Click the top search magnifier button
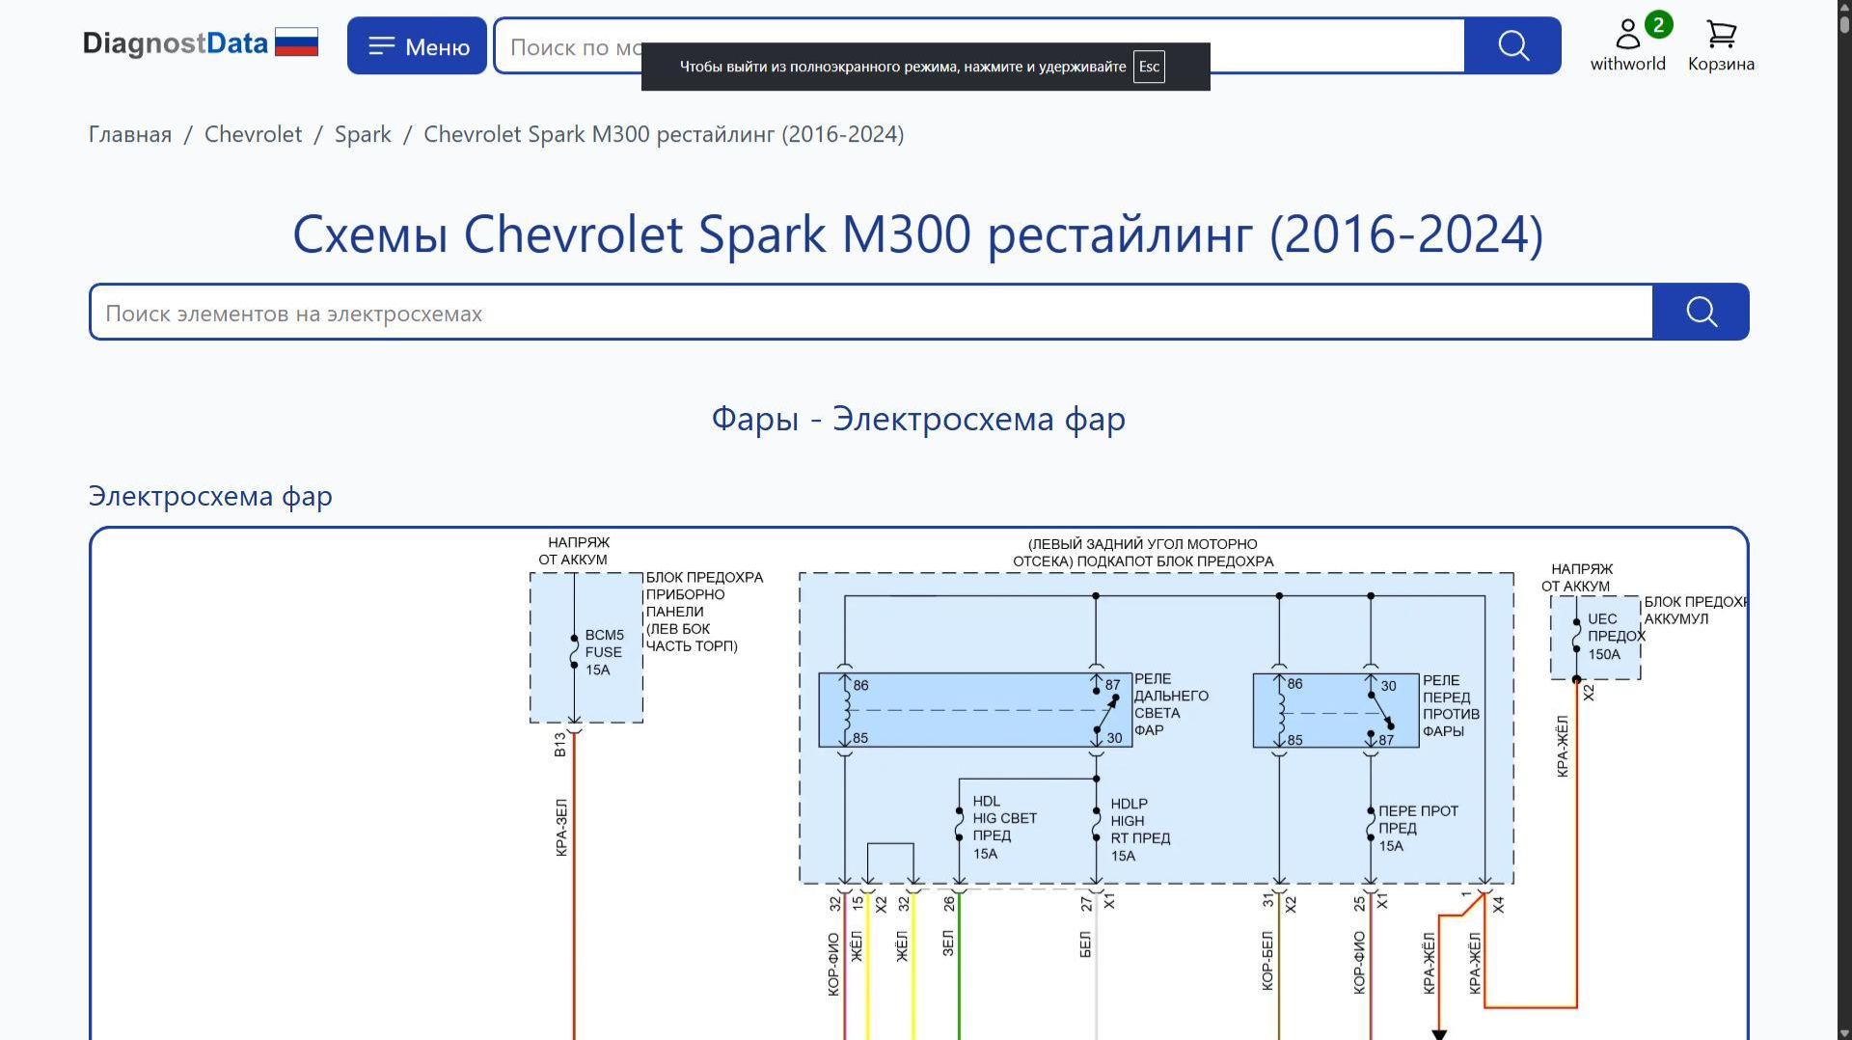Image resolution: width=1852 pixels, height=1040 pixels. point(1512,45)
